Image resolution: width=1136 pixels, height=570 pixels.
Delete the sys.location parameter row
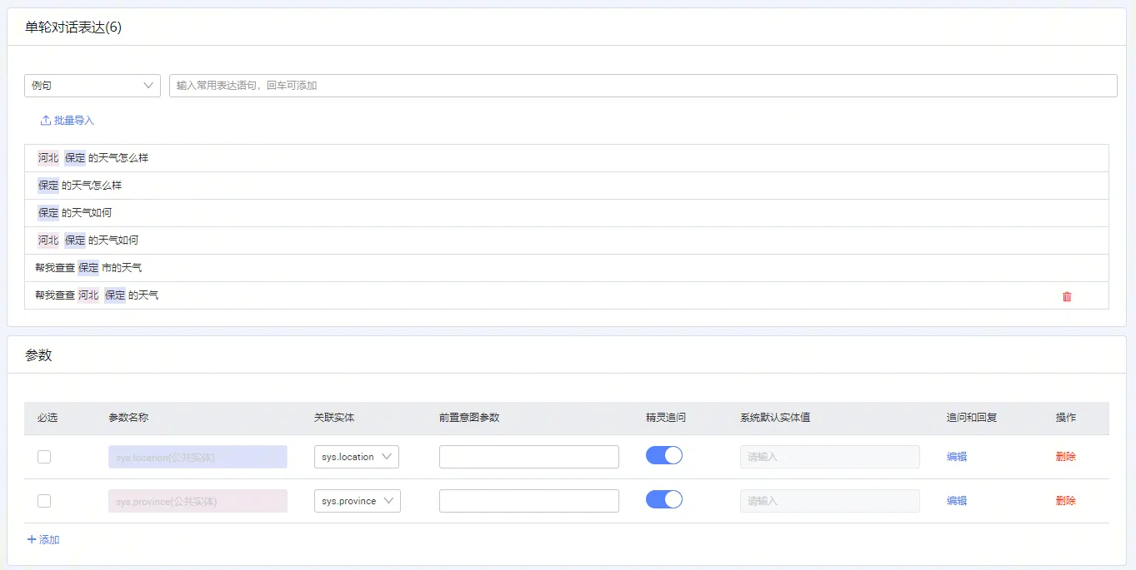tap(1065, 457)
